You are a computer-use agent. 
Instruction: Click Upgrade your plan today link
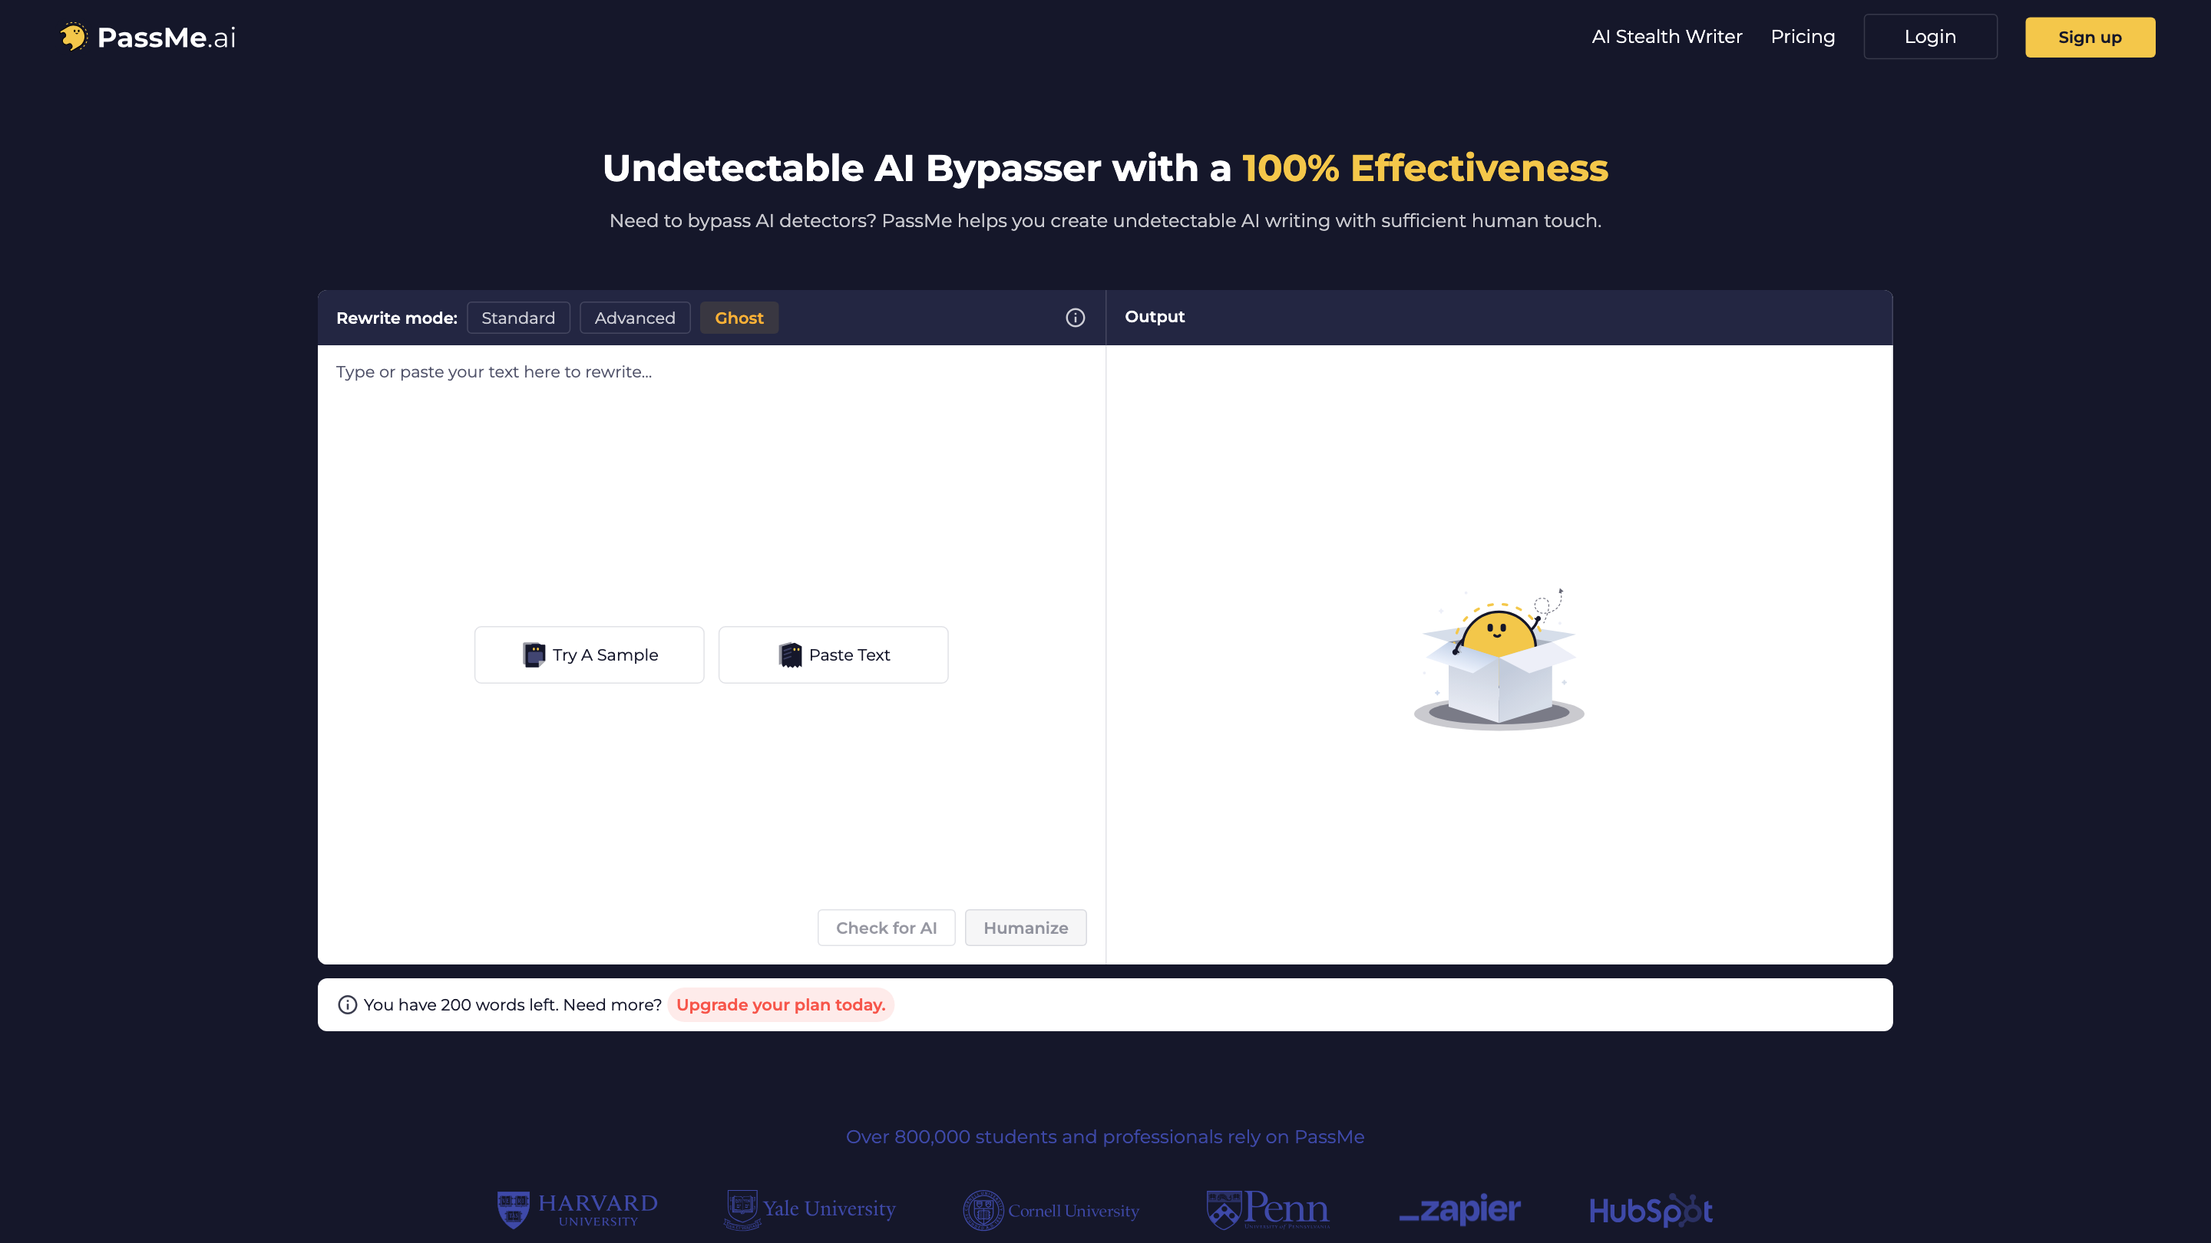click(780, 1004)
